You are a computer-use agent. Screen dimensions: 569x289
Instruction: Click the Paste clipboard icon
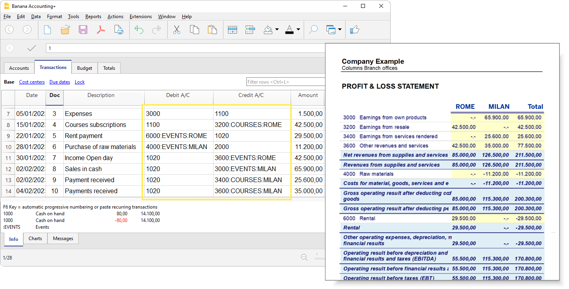(212, 30)
